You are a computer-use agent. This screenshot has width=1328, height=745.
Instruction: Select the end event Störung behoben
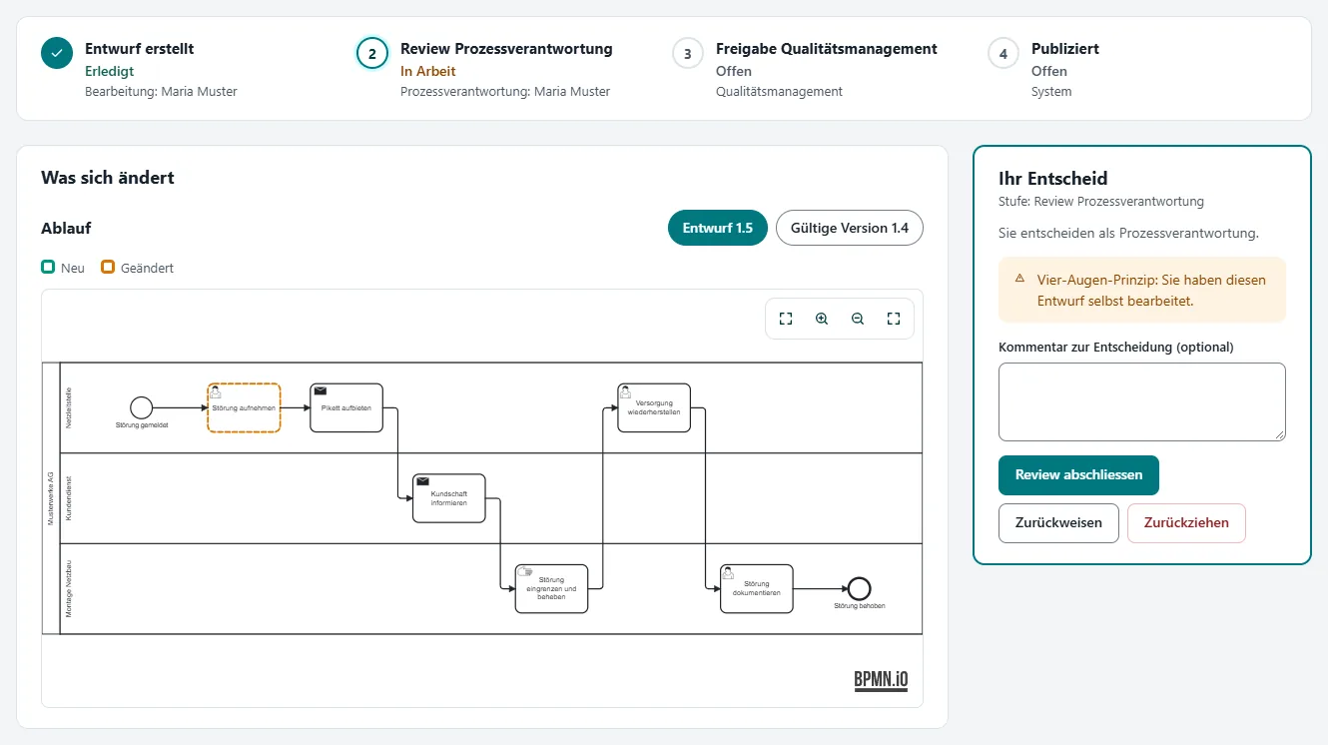859,589
